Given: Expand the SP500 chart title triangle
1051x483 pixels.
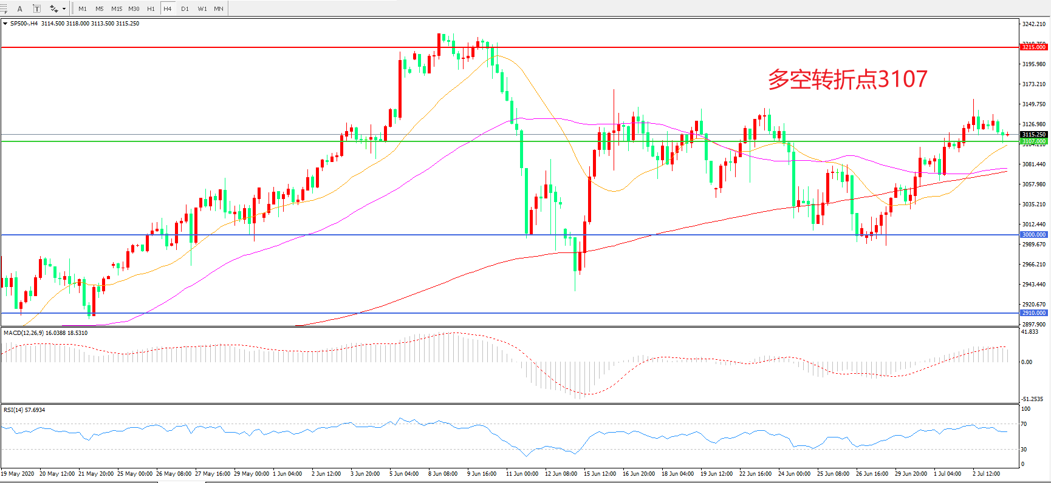Looking at the screenshot, I should click(5, 24).
